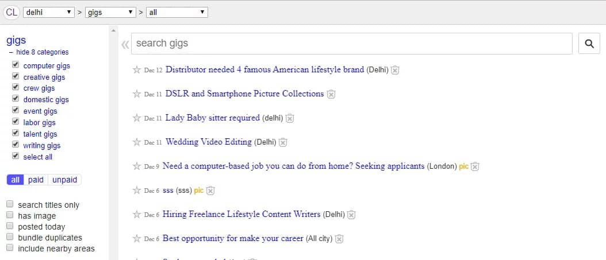Image resolution: width=606 pixels, height=260 pixels.
Task: Uncheck the computer gigs checkbox
Action: [x=16, y=64]
